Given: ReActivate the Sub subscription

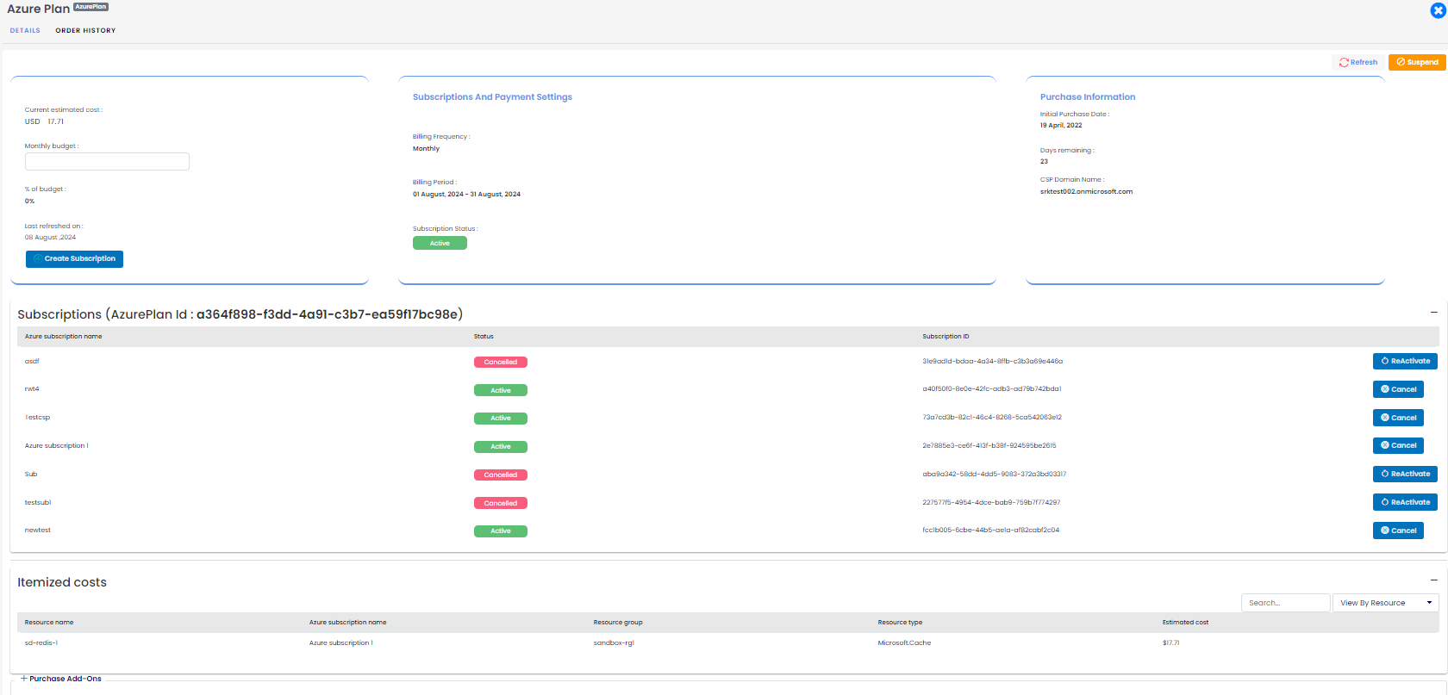Looking at the screenshot, I should coord(1405,474).
